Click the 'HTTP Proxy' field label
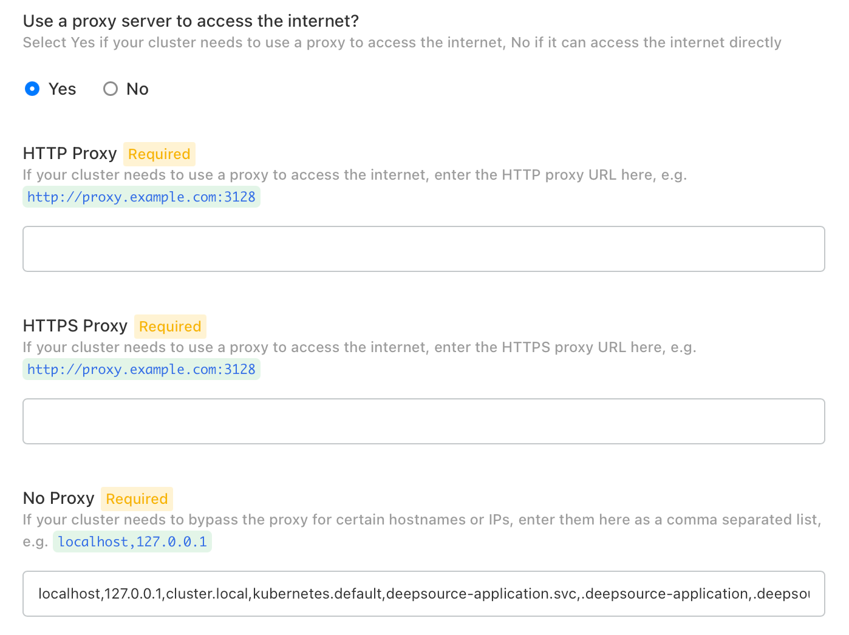Viewport: 849px width, 635px height. tap(70, 154)
